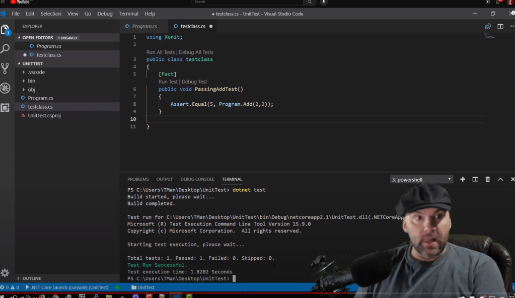Open the Manage gear settings icon
The width and height of the screenshot is (515, 298).
tap(5, 273)
